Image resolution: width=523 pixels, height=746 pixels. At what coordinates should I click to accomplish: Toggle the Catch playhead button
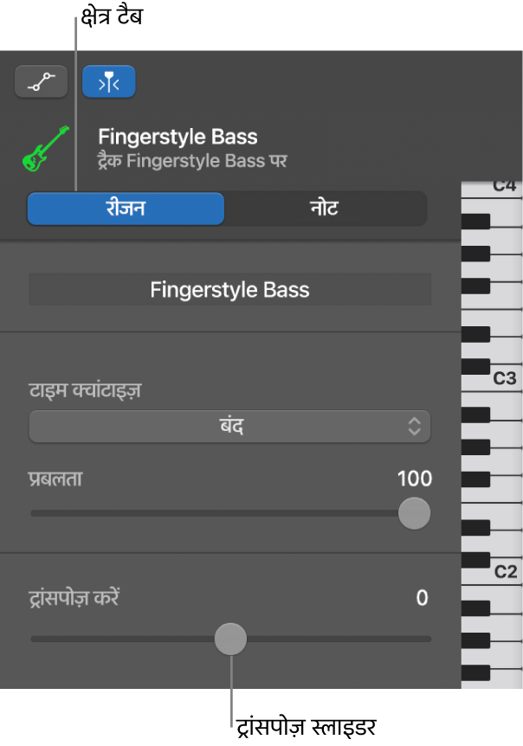click(109, 84)
